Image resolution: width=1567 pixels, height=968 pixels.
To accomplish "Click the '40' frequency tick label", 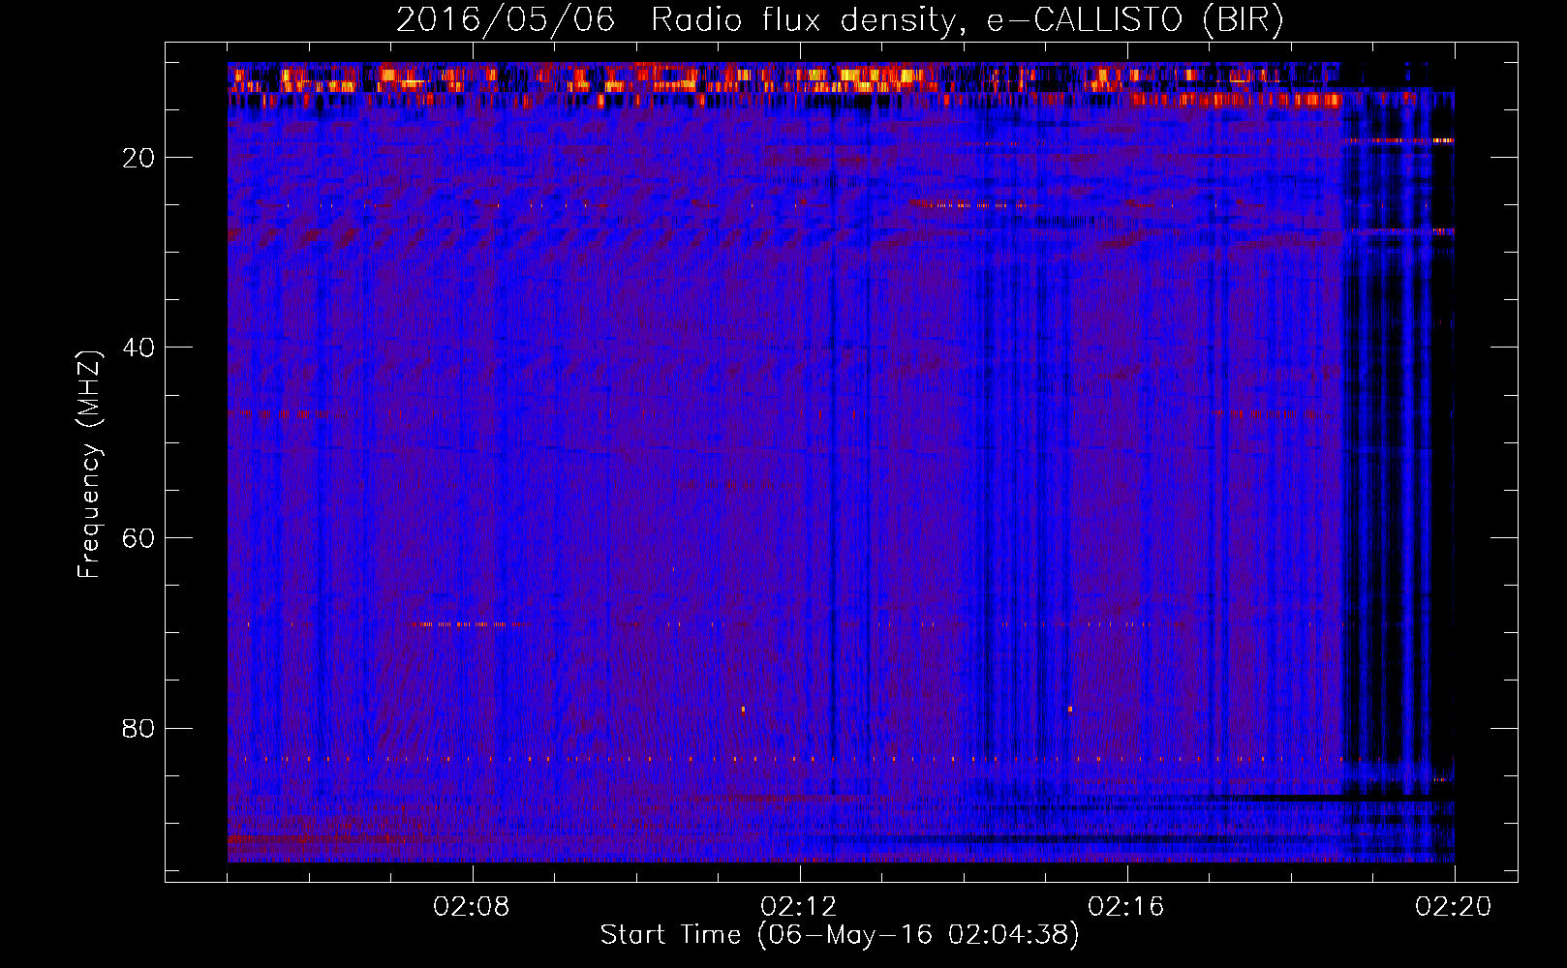I will coord(138,348).
